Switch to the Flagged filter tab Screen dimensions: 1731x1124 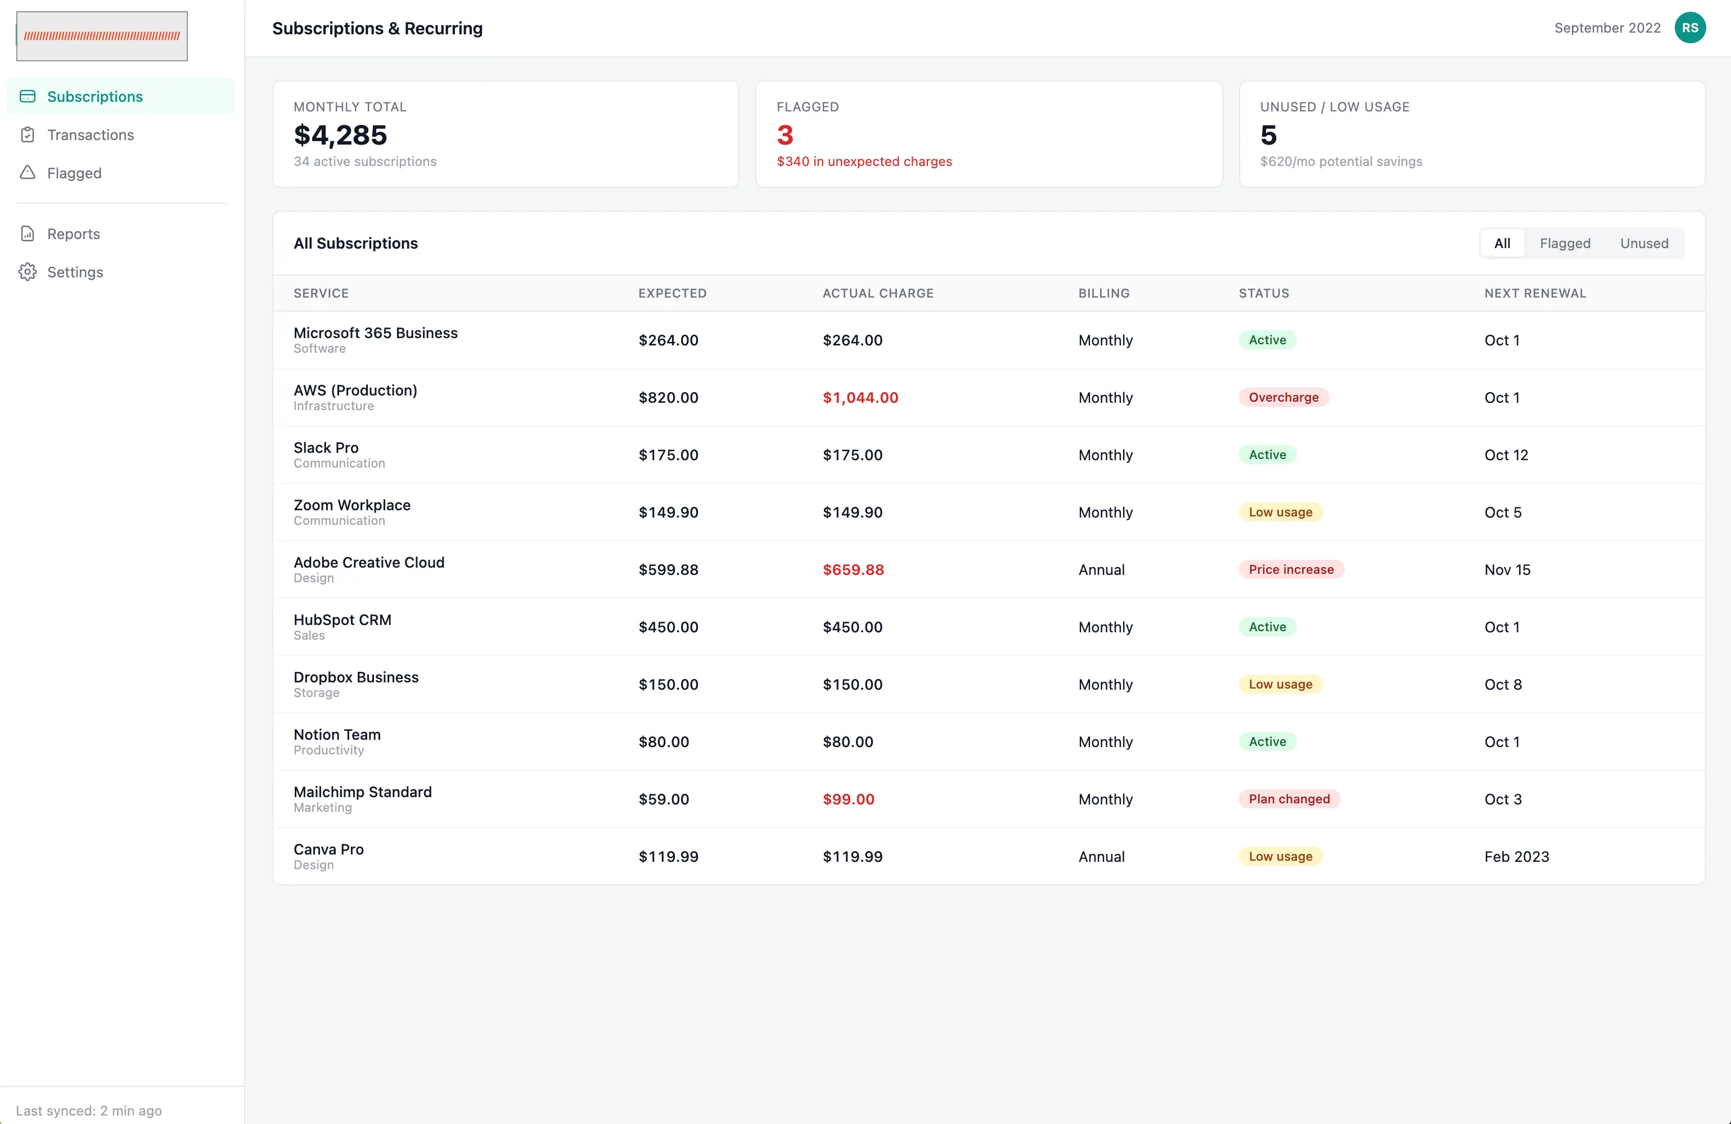[x=1565, y=243]
